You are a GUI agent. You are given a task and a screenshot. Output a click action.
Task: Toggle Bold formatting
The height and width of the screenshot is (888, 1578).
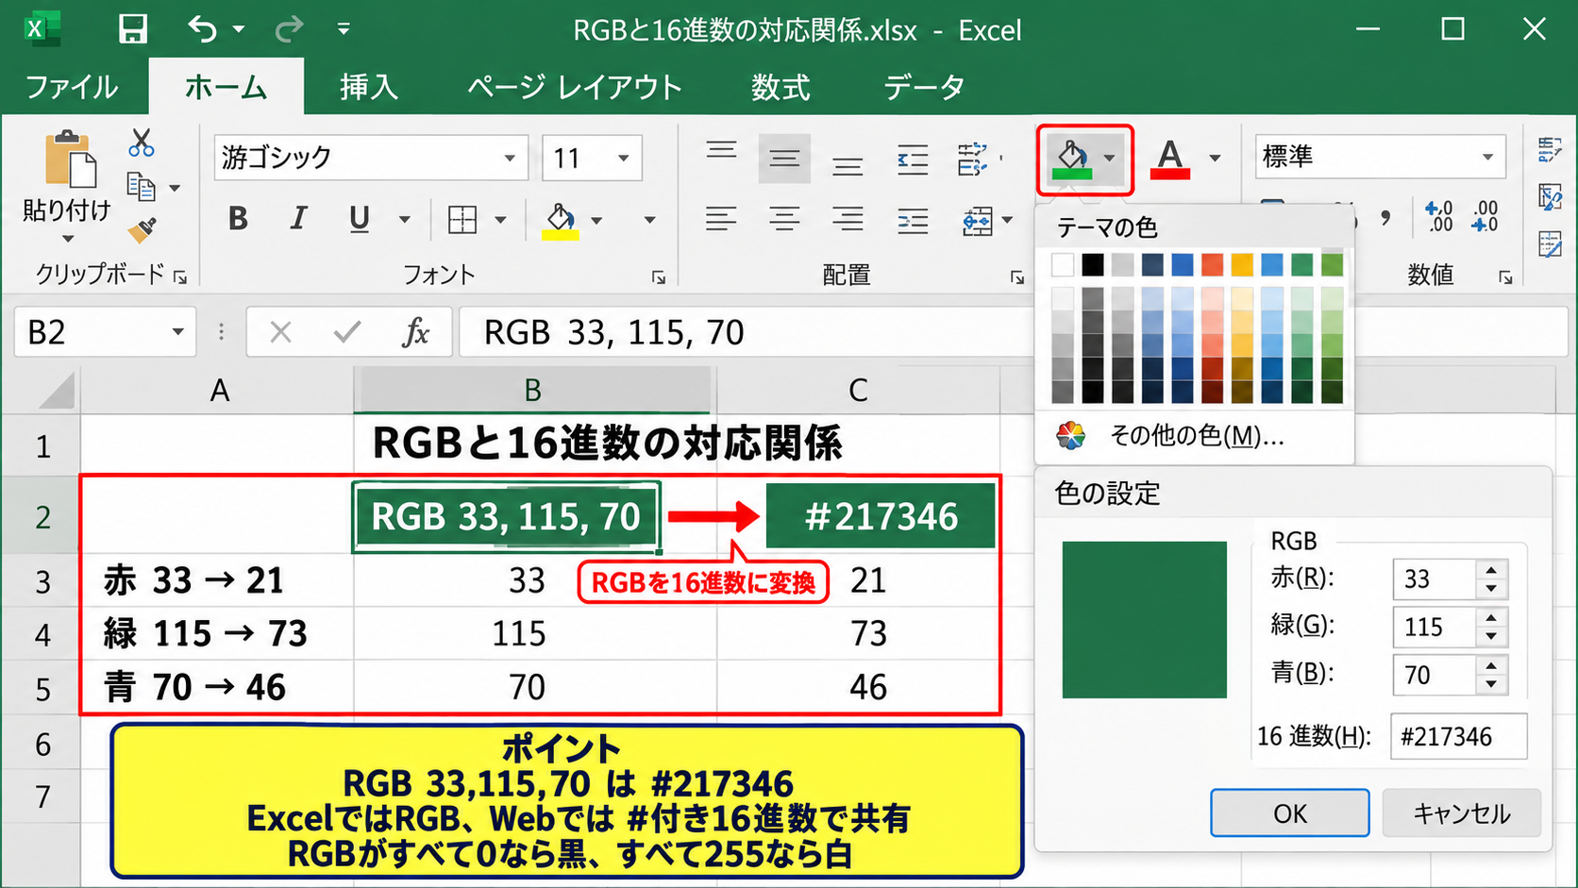pos(238,219)
